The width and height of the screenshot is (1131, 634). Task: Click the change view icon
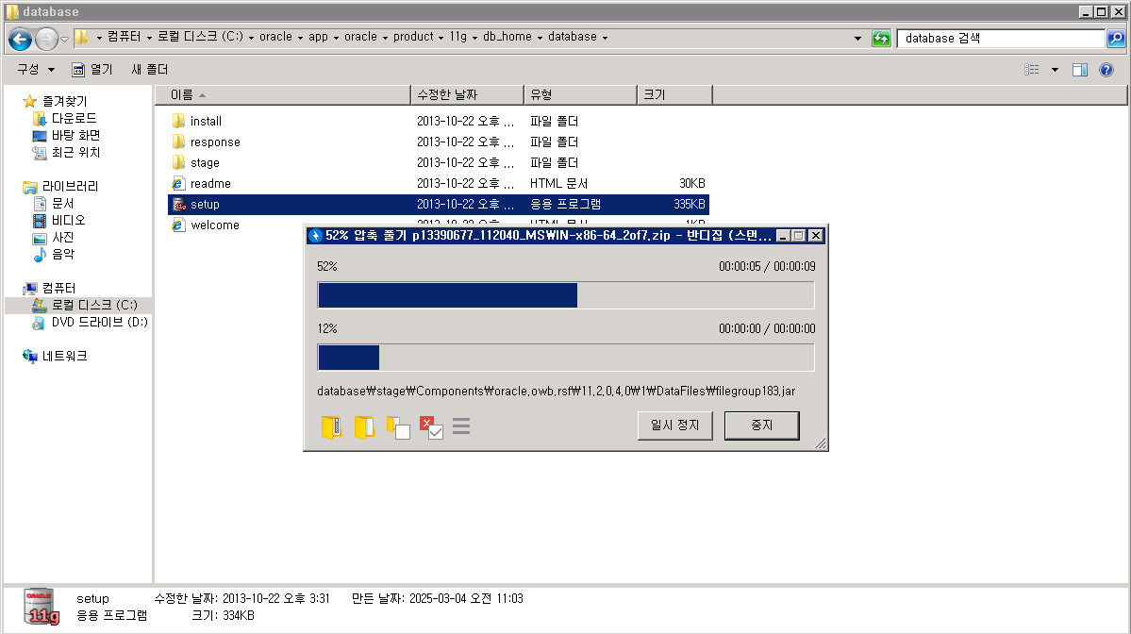[1032, 69]
